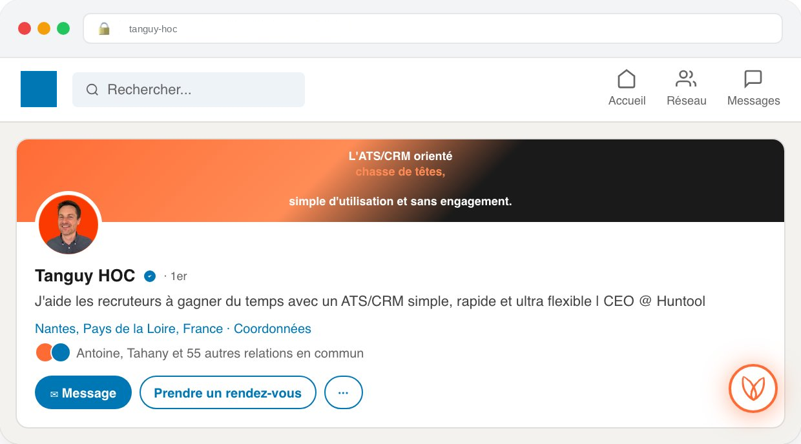Click the verified badge next to Tanguy HOC
This screenshot has width=801, height=444.
(149, 276)
